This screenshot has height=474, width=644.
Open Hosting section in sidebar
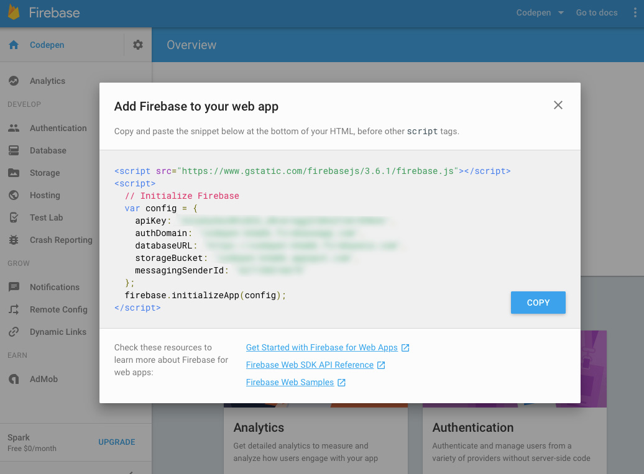click(45, 195)
